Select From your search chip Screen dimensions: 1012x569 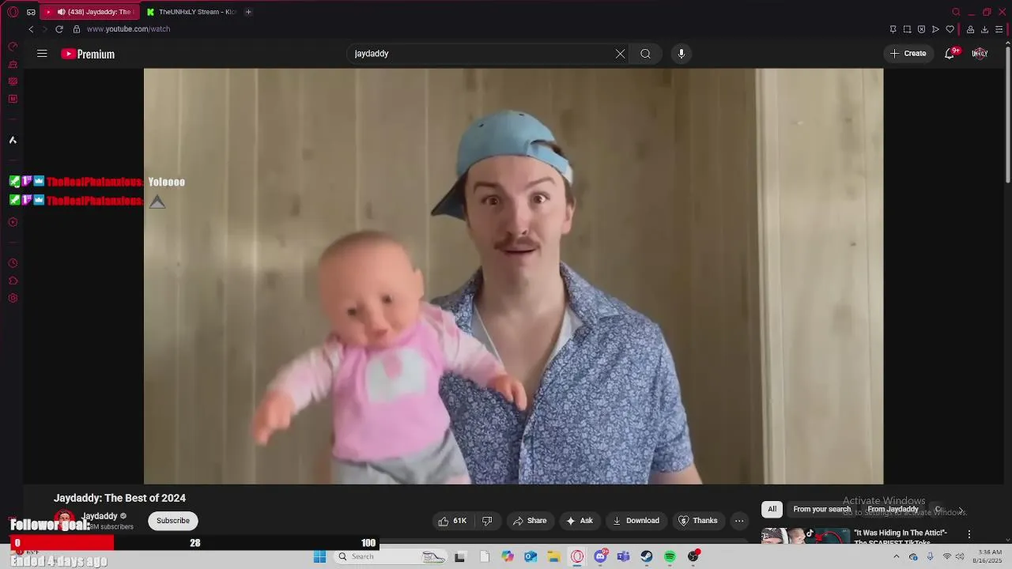[x=822, y=509]
